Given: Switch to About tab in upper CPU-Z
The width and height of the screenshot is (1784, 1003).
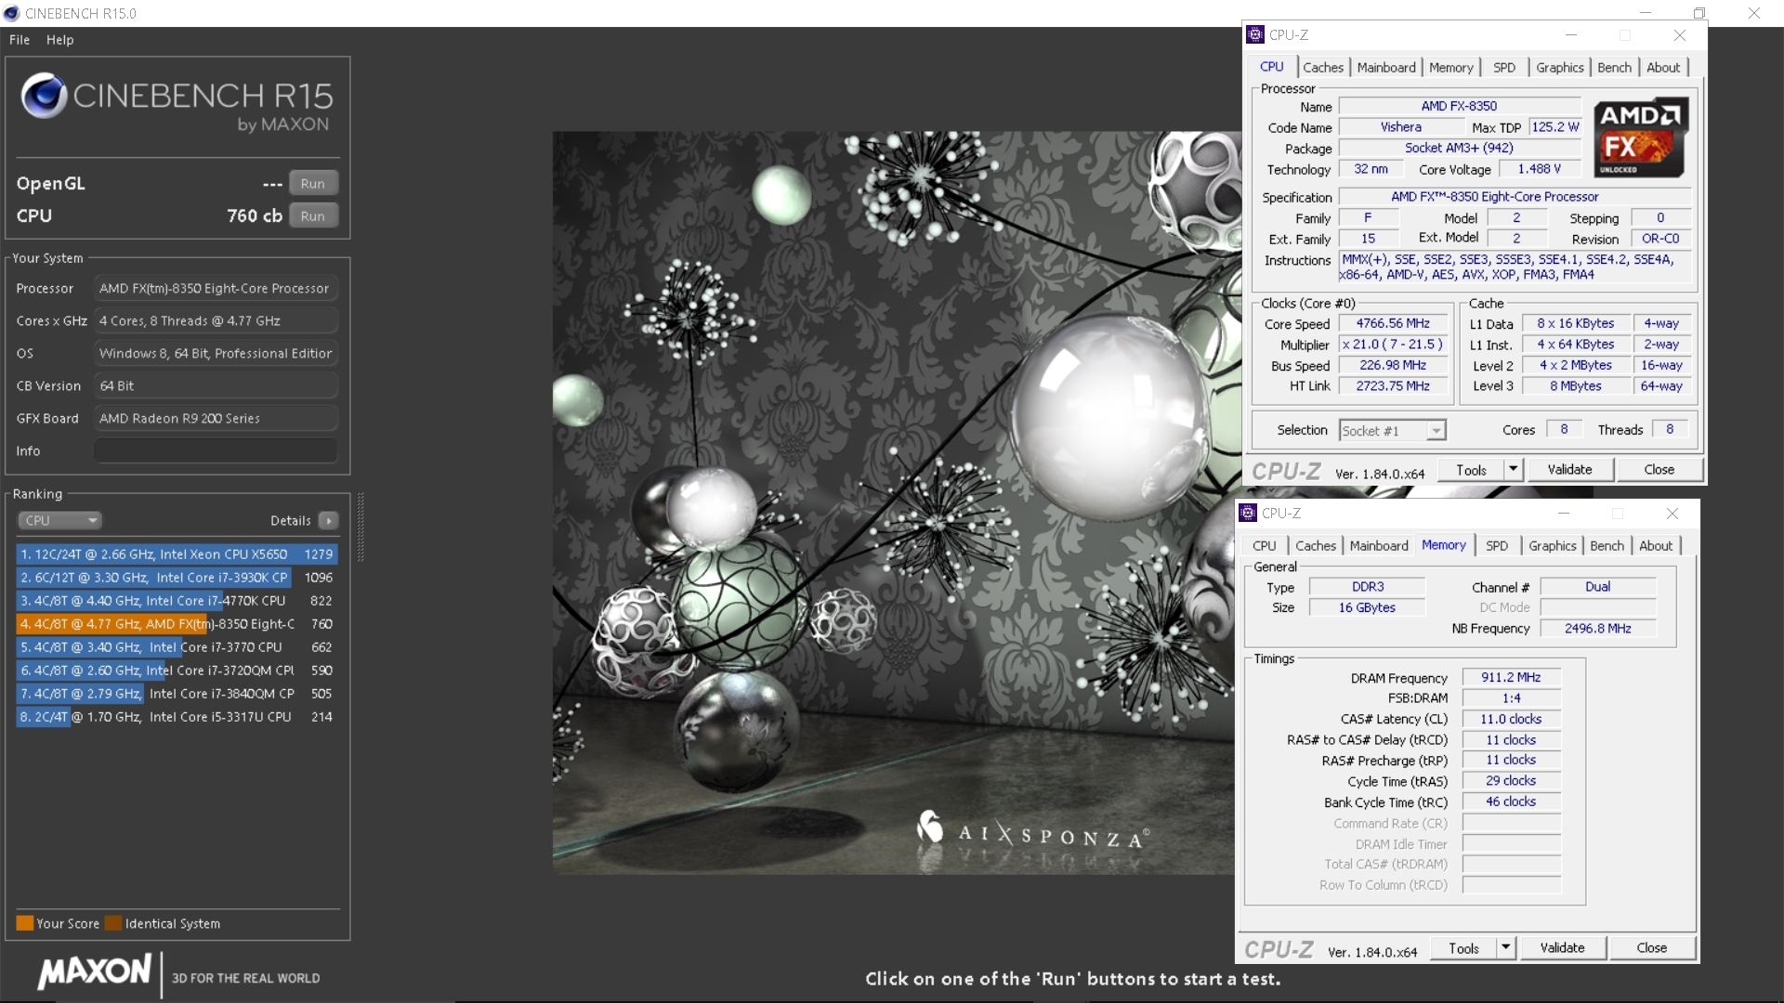Looking at the screenshot, I should pyautogui.click(x=1663, y=68).
